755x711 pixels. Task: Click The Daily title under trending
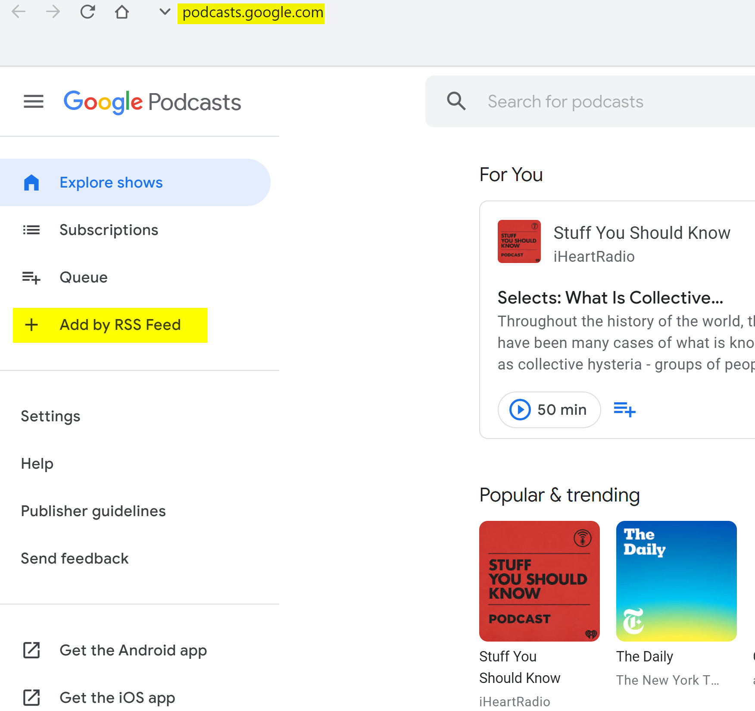click(645, 656)
